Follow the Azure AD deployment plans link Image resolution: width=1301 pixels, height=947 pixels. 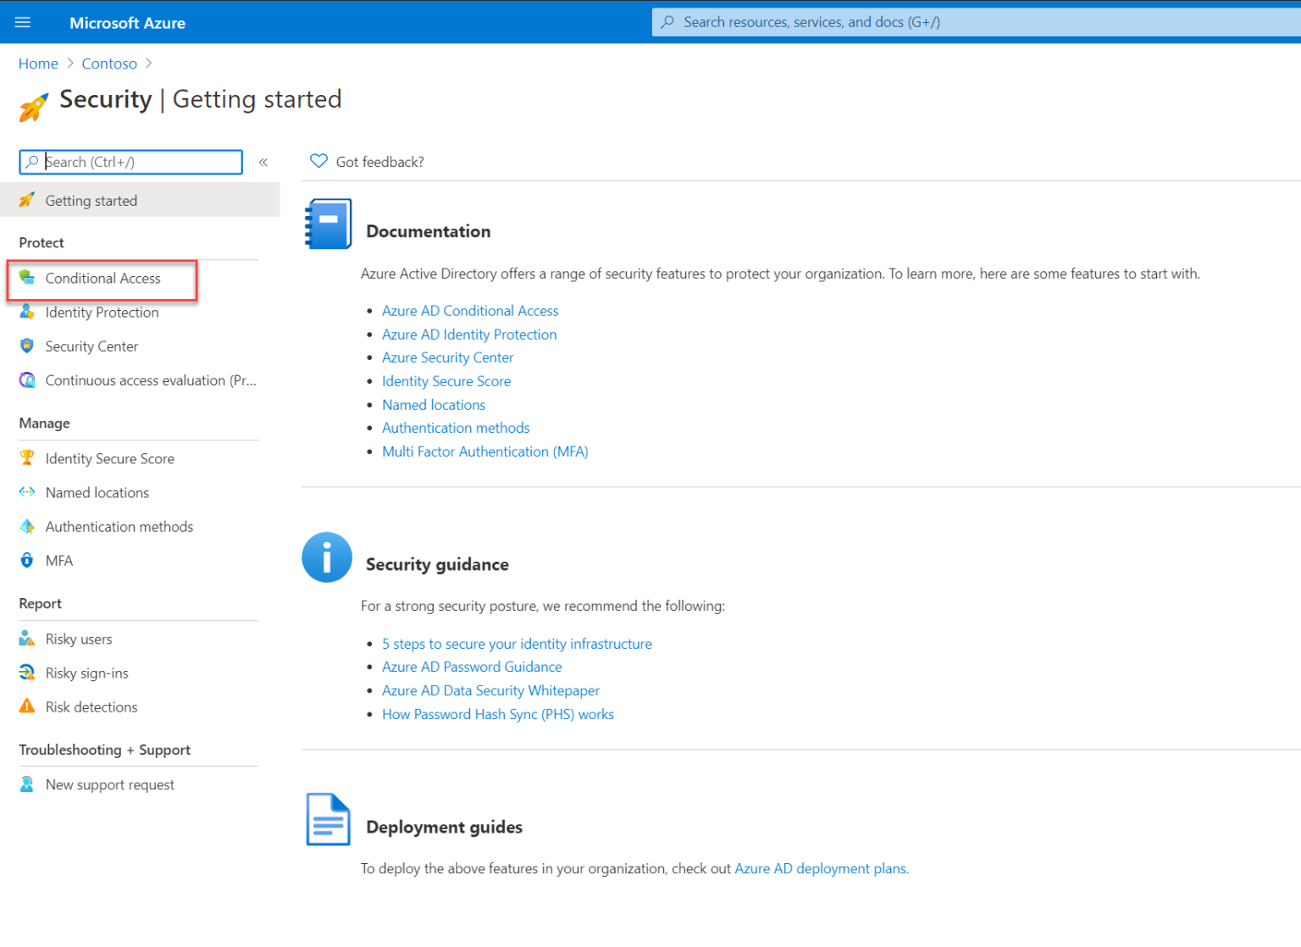point(819,868)
